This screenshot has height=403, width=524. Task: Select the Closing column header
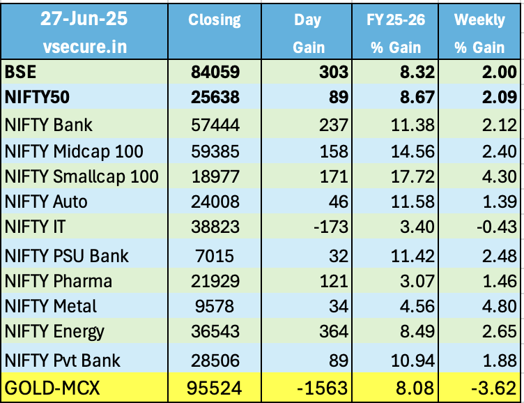(x=215, y=20)
